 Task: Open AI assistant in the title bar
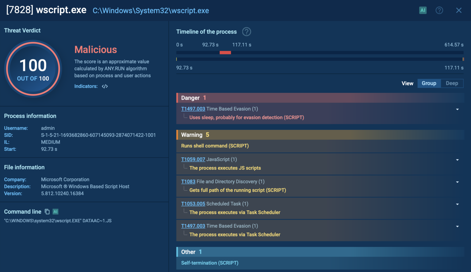coord(423,10)
